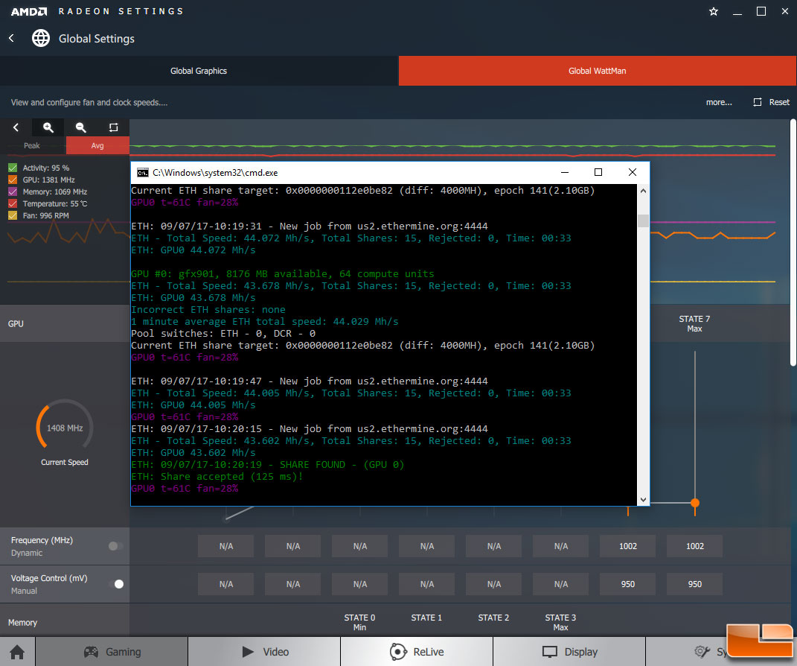Toggle the GPU clock graph checkbox
The width and height of the screenshot is (797, 666).
(13, 180)
